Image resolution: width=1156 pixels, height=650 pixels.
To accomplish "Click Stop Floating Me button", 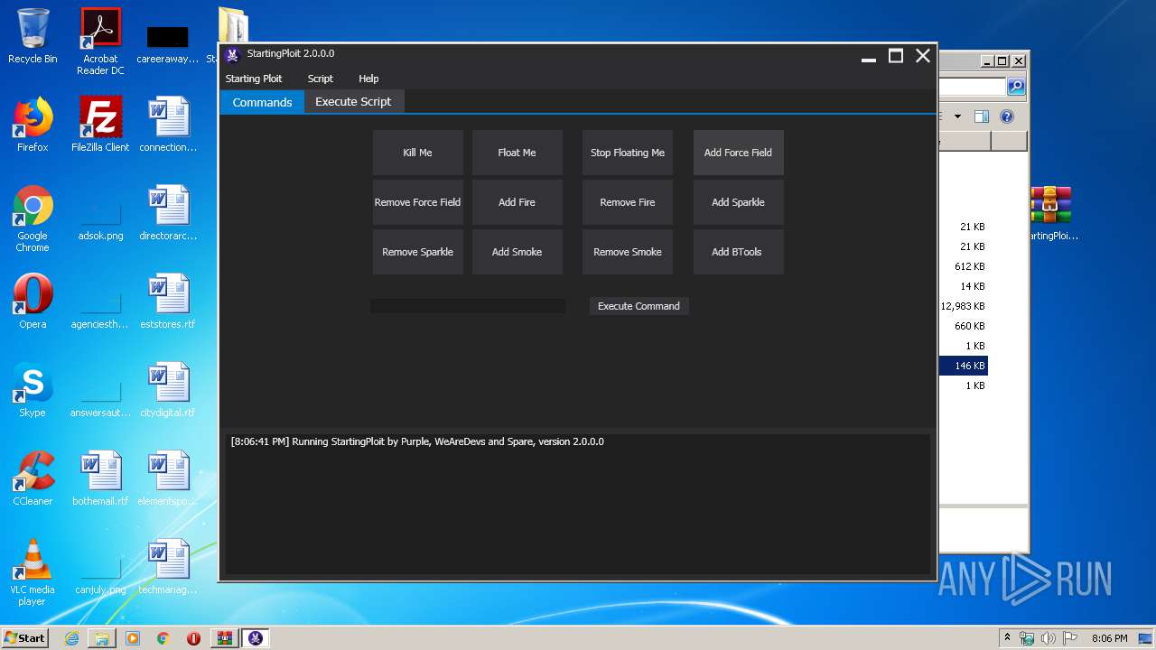I will coord(628,153).
